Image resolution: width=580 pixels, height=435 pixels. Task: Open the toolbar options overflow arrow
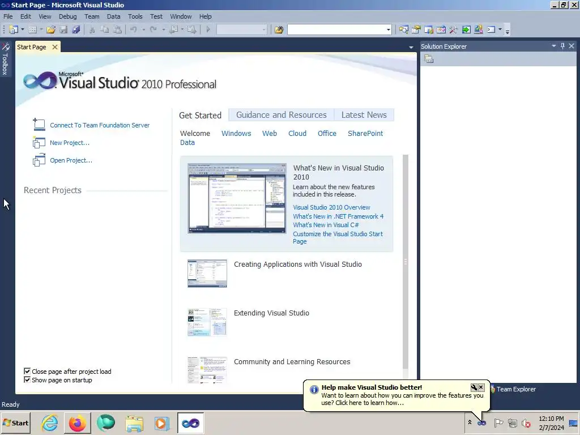(507, 31)
